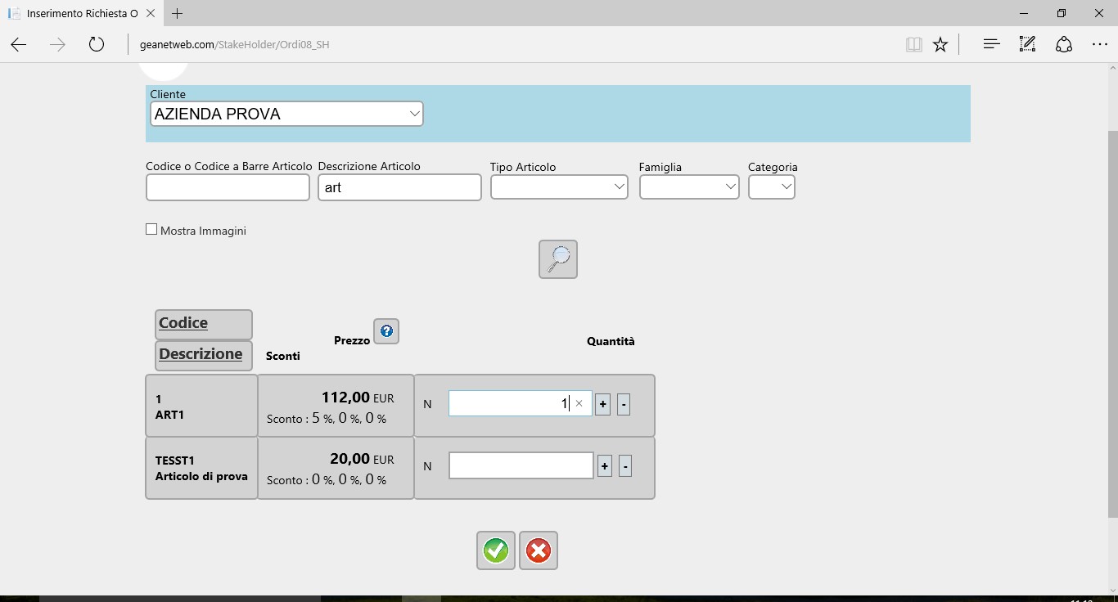Decrease quantity for TESST1 with the minus button
This screenshot has height=602, width=1118.
pyautogui.click(x=625, y=466)
